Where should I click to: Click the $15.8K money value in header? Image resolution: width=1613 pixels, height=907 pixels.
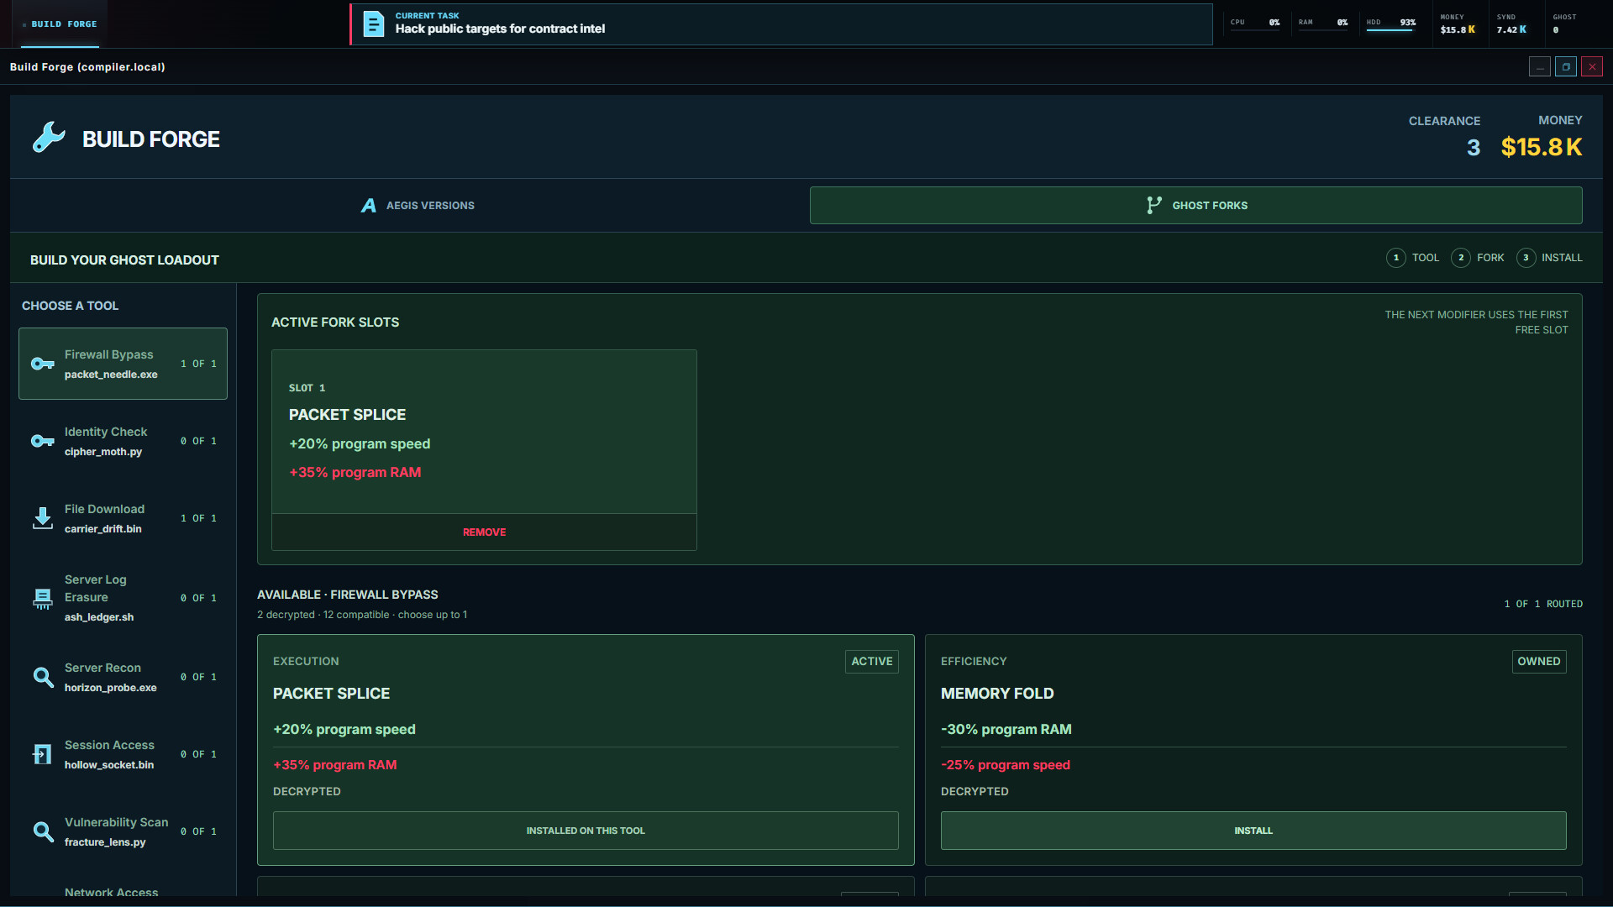1542,147
